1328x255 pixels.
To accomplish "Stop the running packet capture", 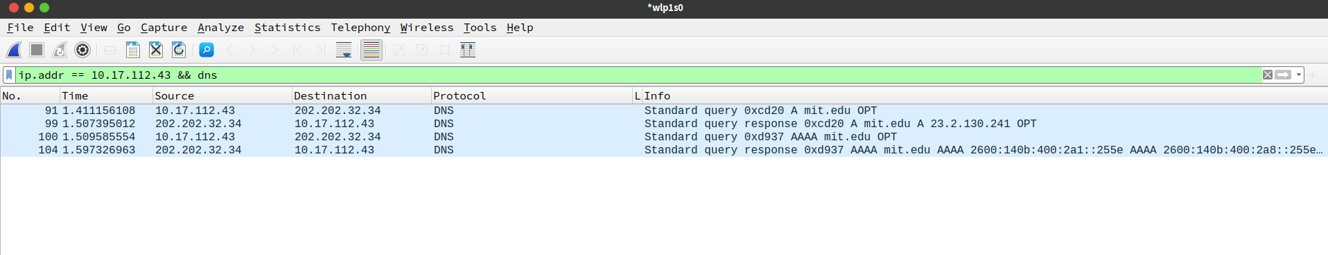I will [37, 50].
